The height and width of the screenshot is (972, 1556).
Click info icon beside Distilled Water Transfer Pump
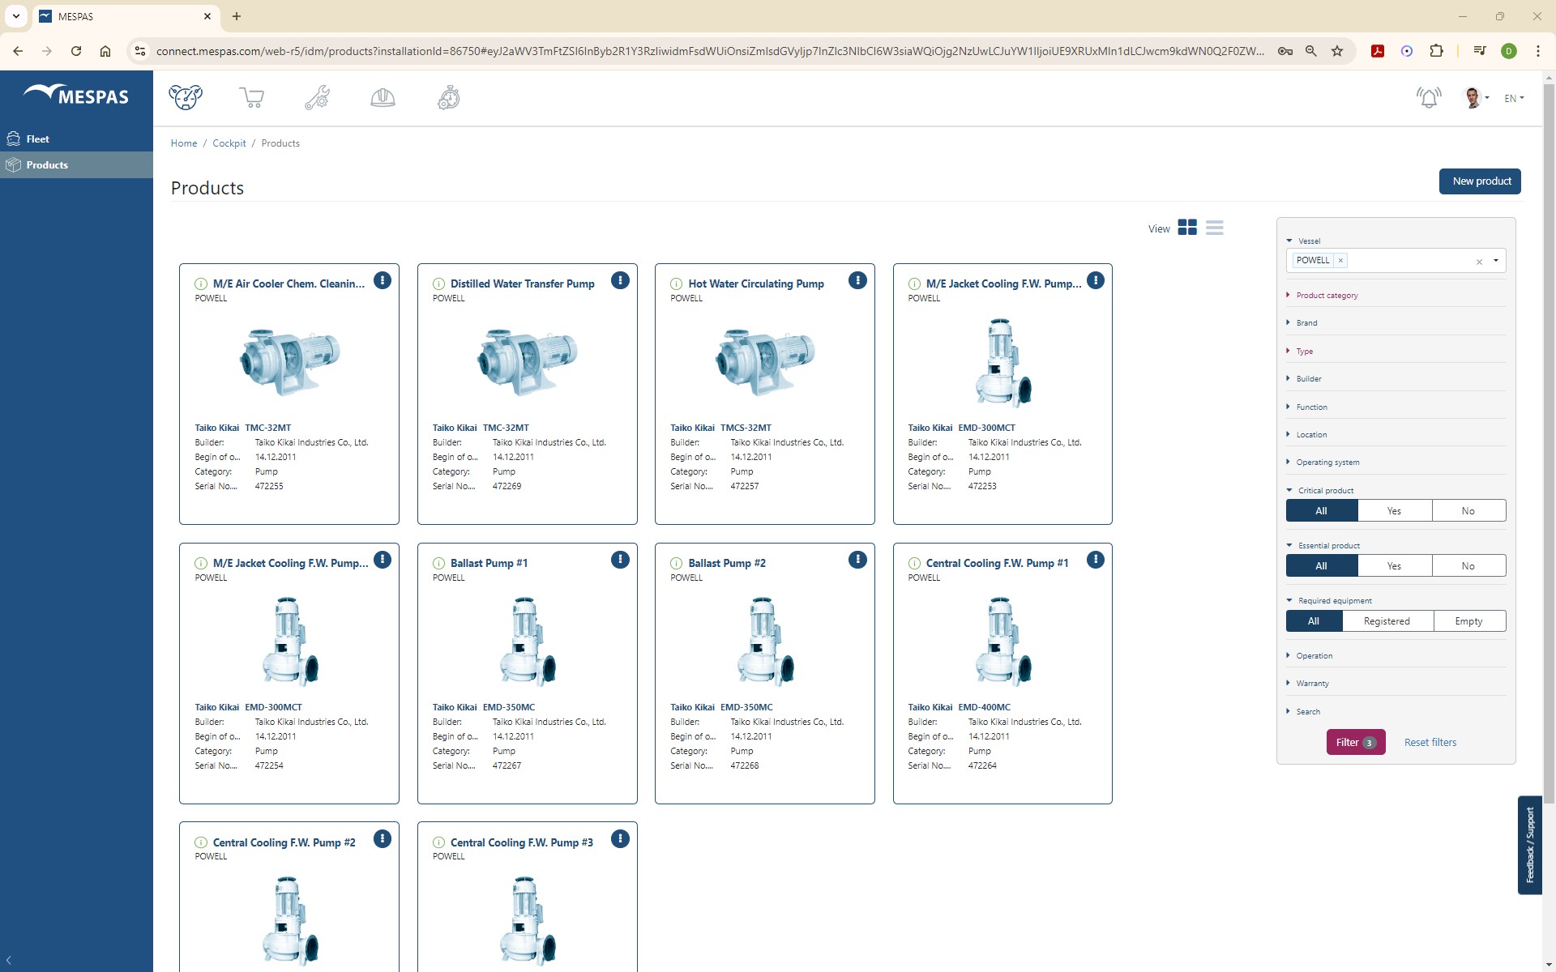pyautogui.click(x=438, y=284)
